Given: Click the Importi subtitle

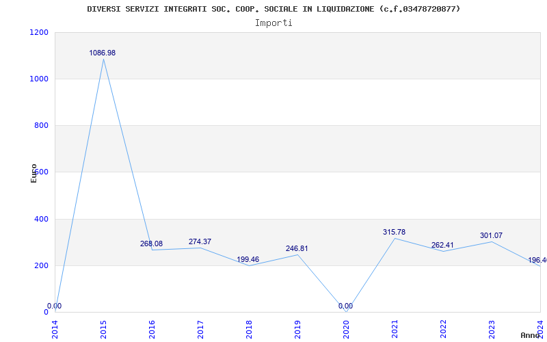Looking at the screenshot, I should point(273,23).
